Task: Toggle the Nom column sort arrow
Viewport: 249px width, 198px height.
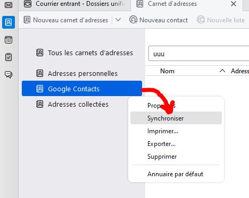Action: pos(222,71)
